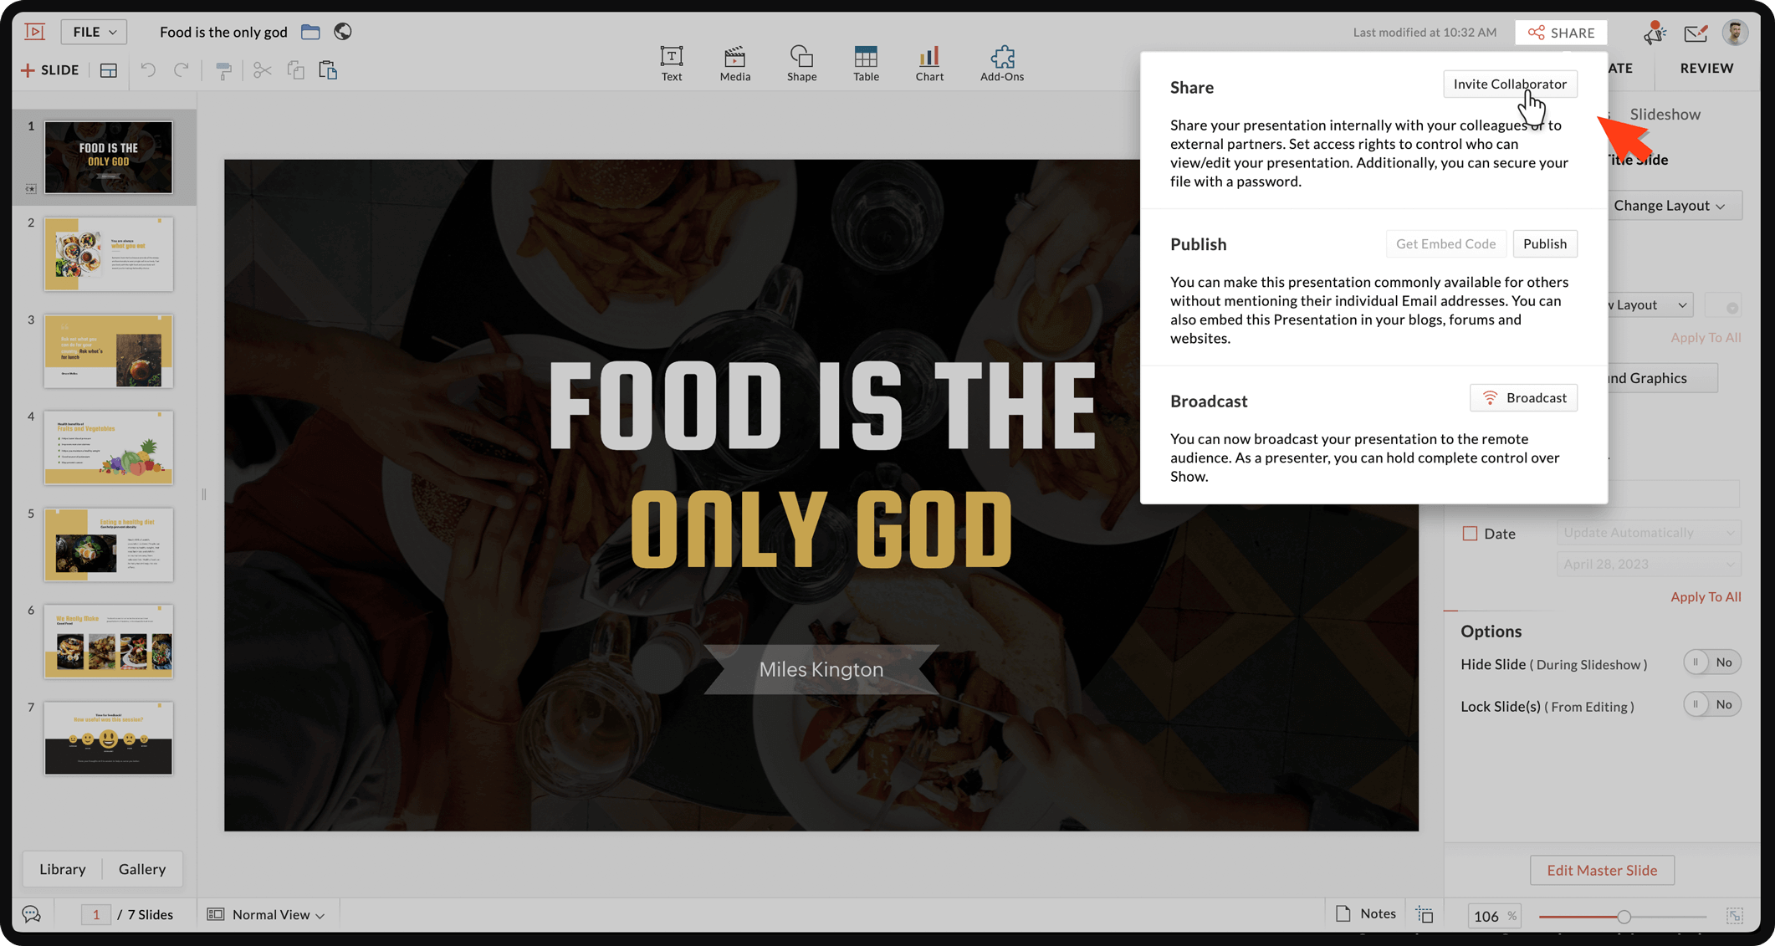Toggle Hide Slide during slideshow

click(x=1712, y=662)
